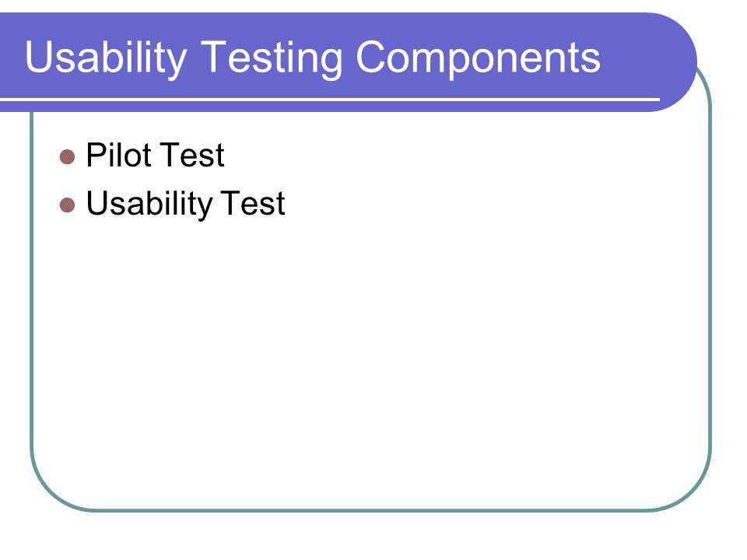747x560 pixels.
Task: Click the bullet dot beside Pilot Test
Action: tap(67, 156)
